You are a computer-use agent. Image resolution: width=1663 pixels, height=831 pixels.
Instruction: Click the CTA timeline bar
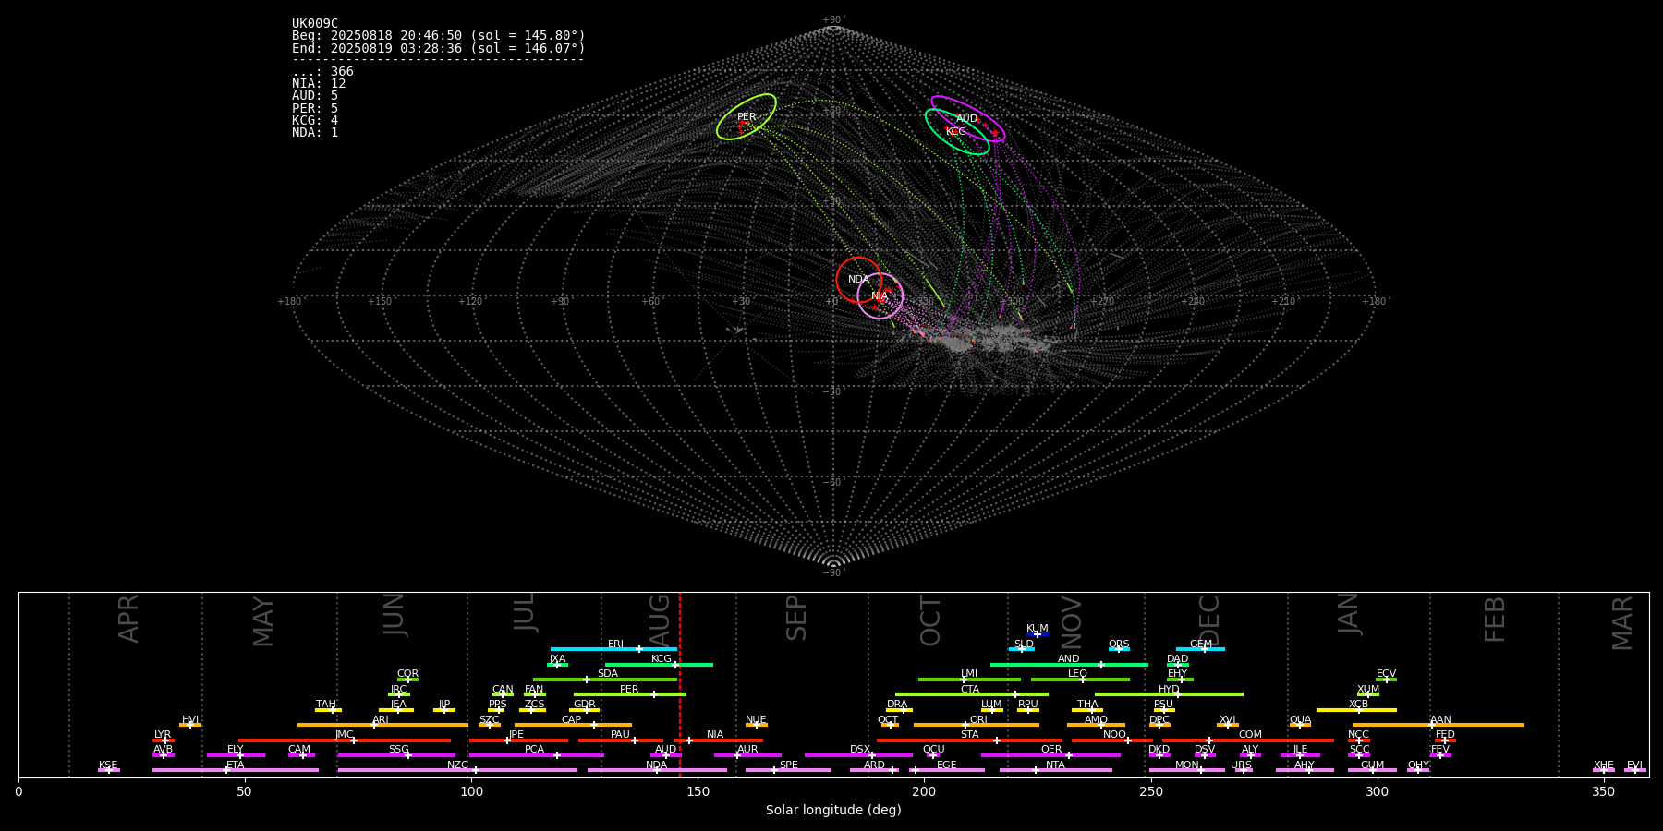972,694
